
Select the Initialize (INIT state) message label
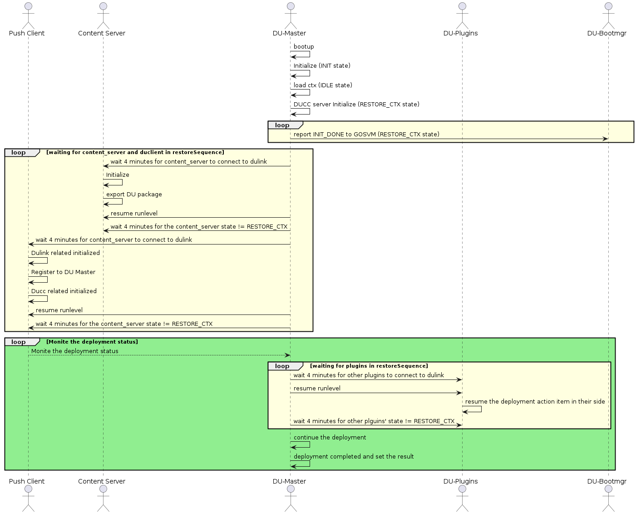click(322, 65)
